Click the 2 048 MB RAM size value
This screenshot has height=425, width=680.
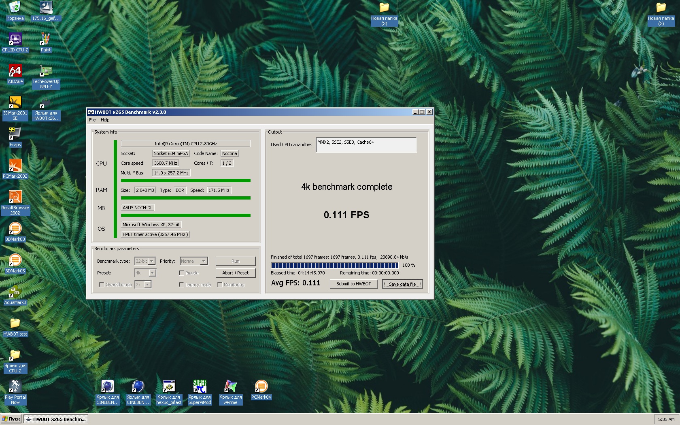click(x=145, y=190)
